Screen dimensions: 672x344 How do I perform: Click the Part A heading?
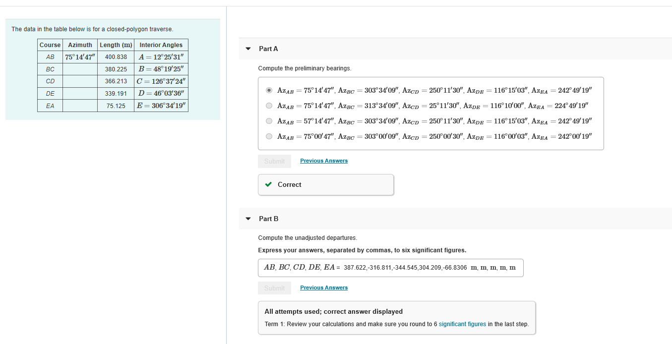coord(268,49)
